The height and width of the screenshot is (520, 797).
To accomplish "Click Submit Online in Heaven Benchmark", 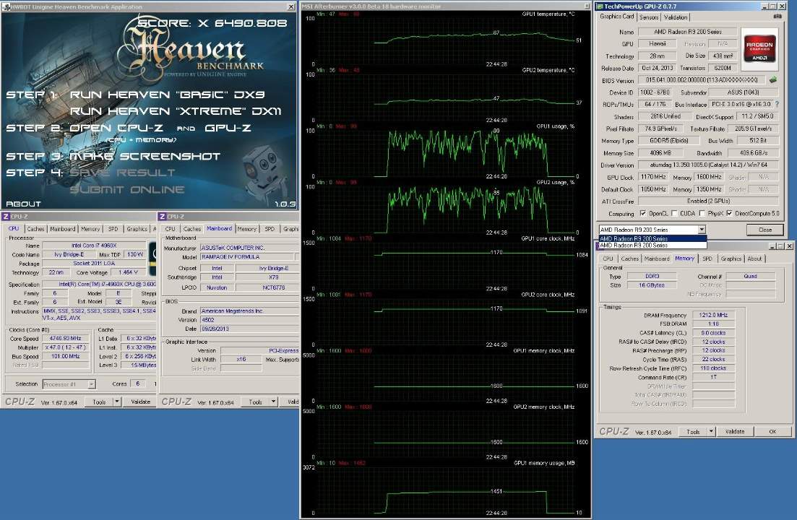I will (127, 190).
